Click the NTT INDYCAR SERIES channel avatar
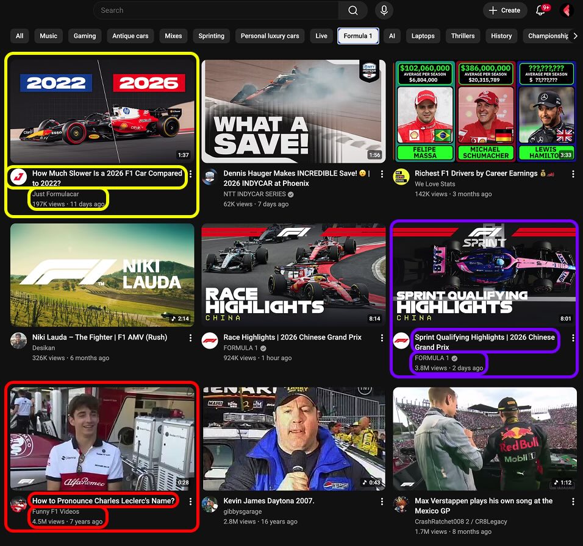 210,177
